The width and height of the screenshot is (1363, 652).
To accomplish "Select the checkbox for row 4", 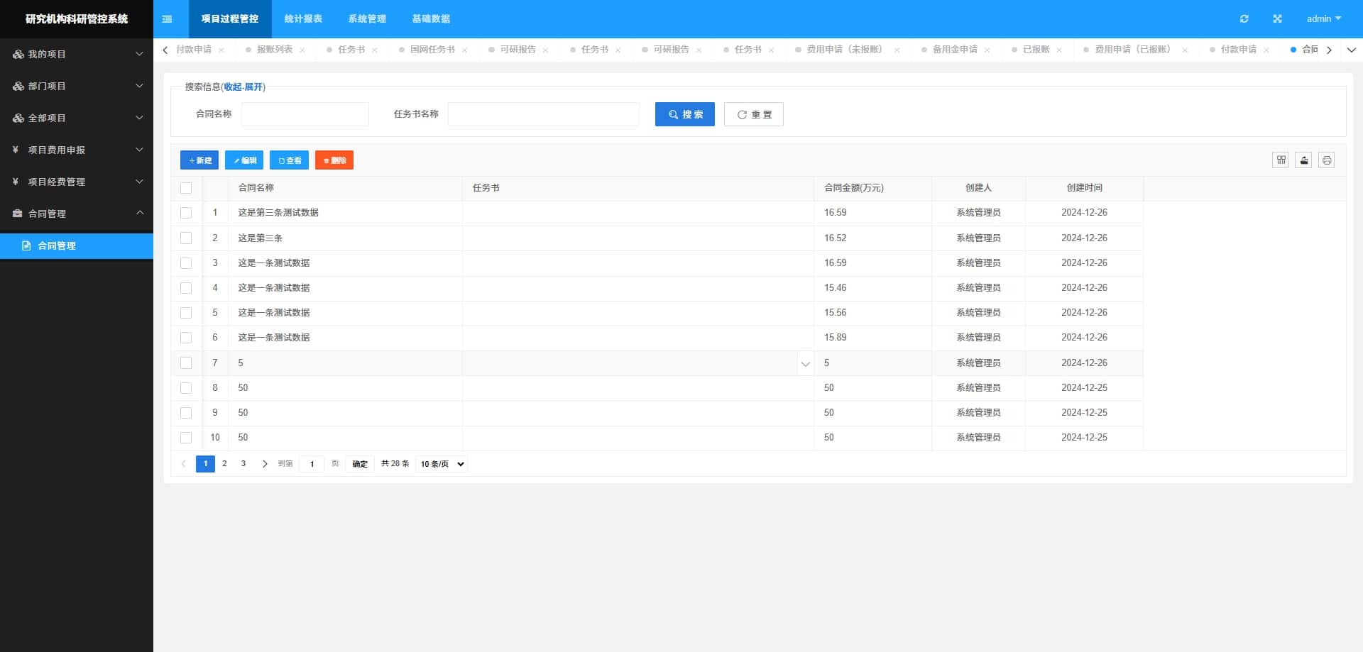I will [x=186, y=288].
